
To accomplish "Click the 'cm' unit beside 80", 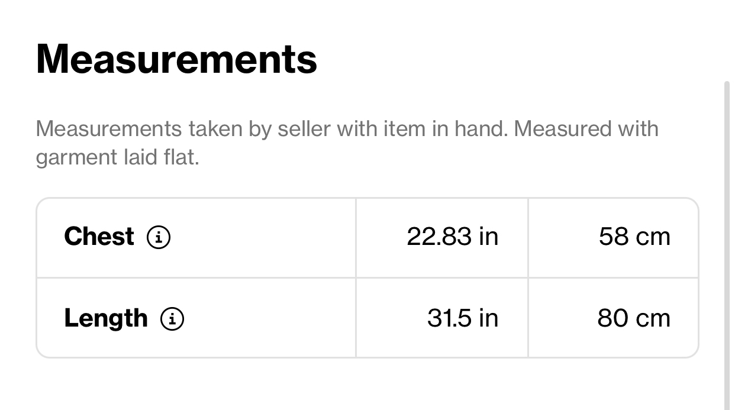I will pos(653,319).
